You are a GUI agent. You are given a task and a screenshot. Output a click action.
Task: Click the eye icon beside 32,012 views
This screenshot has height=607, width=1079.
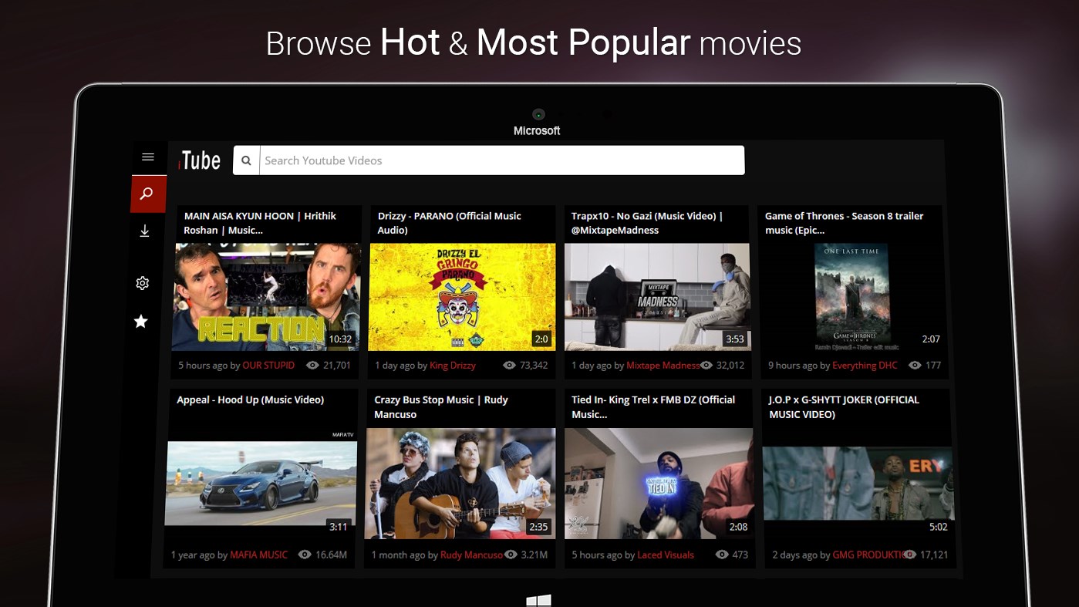pyautogui.click(x=706, y=366)
